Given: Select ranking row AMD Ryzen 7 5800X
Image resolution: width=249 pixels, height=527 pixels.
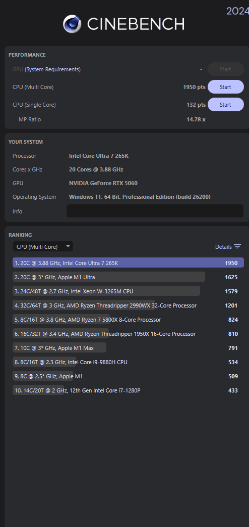Looking at the screenshot, I should click(x=128, y=320).
